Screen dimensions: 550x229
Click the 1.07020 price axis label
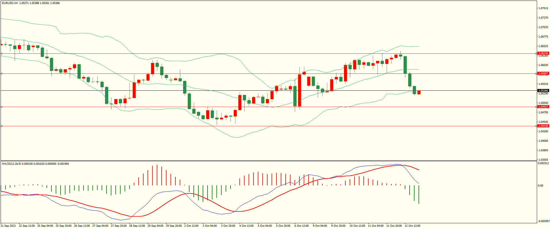point(543,27)
